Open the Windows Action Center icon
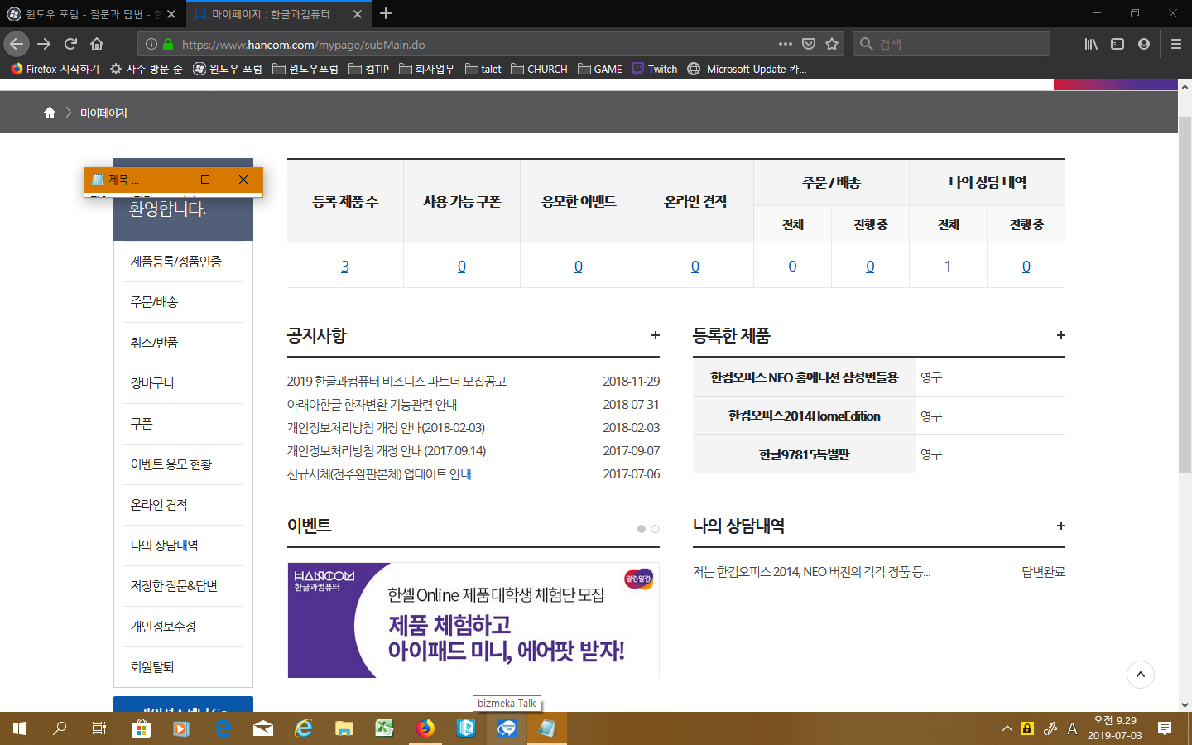1192x745 pixels. [x=1165, y=728]
